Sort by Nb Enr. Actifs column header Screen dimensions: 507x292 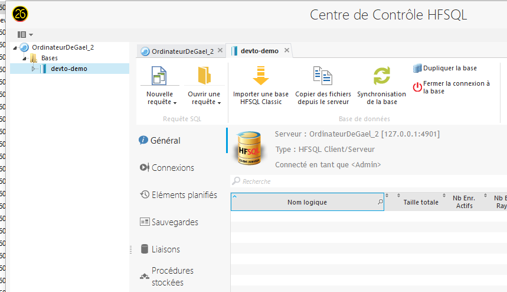click(x=465, y=202)
